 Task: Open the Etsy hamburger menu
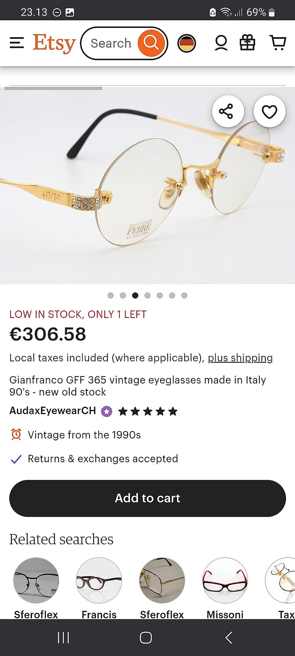click(17, 43)
